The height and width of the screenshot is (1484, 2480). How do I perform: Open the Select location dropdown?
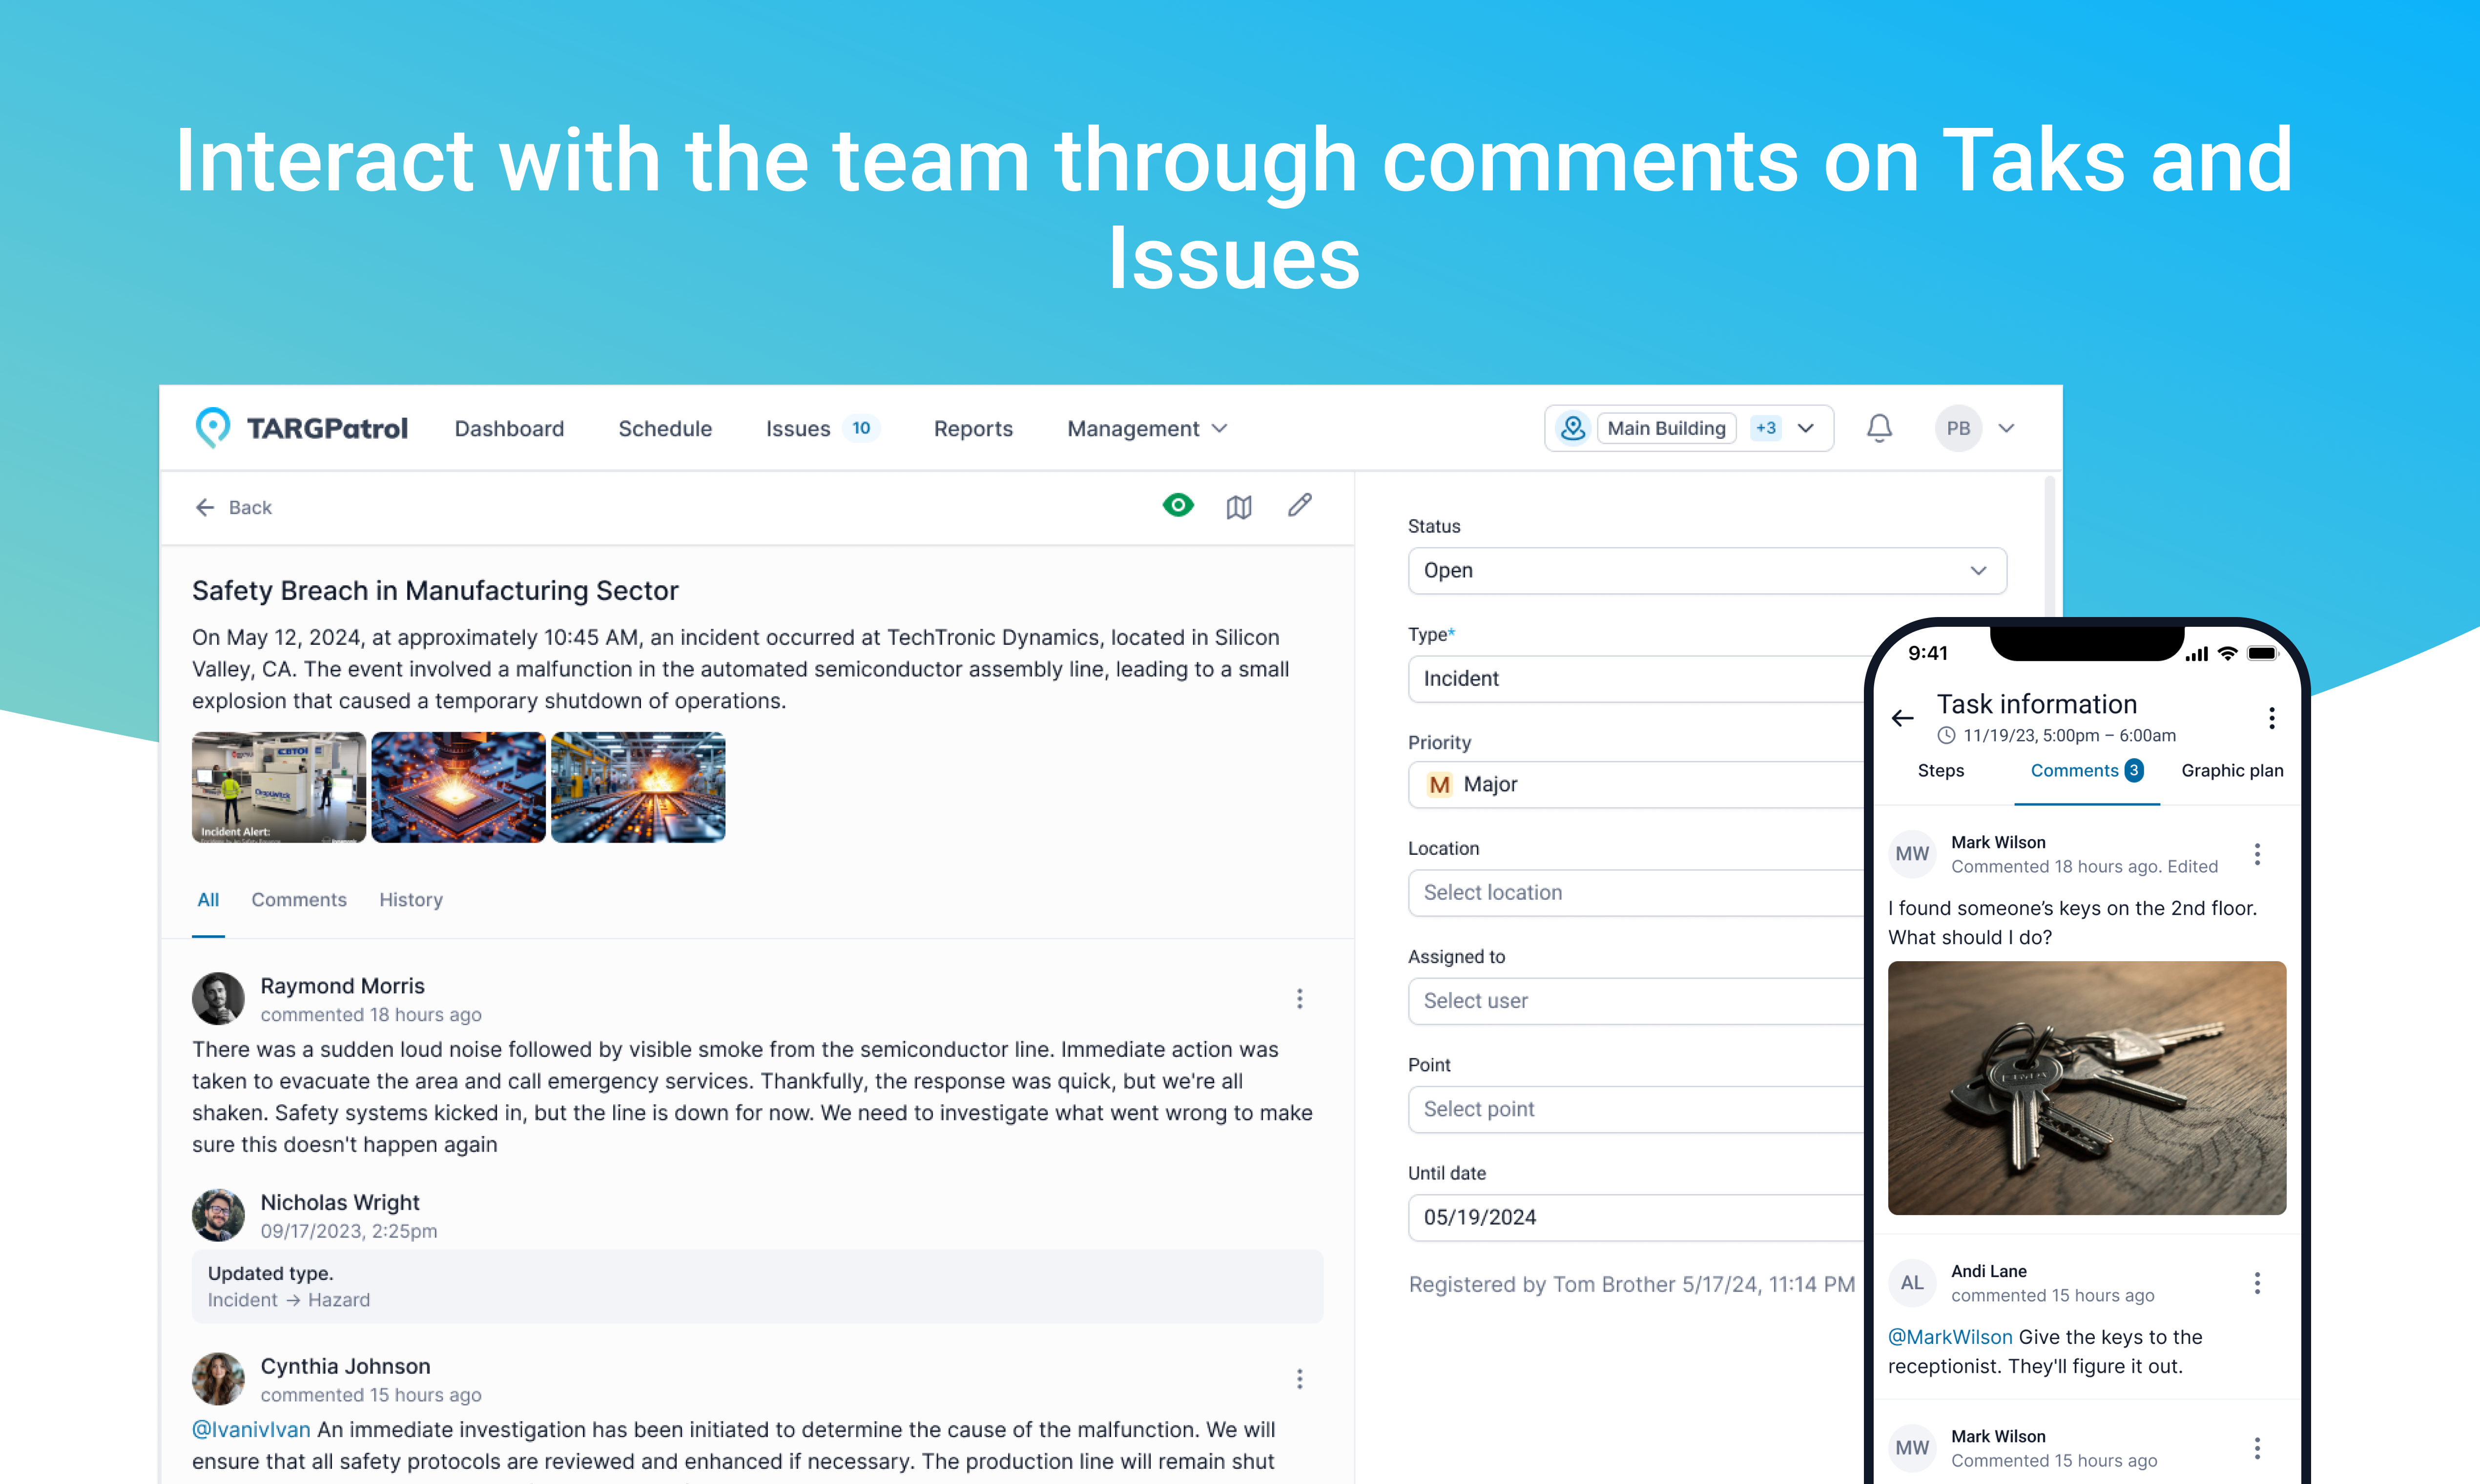pos(1636,892)
